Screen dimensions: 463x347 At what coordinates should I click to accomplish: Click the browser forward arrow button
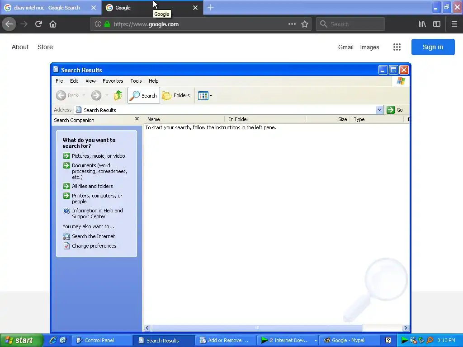(24, 24)
